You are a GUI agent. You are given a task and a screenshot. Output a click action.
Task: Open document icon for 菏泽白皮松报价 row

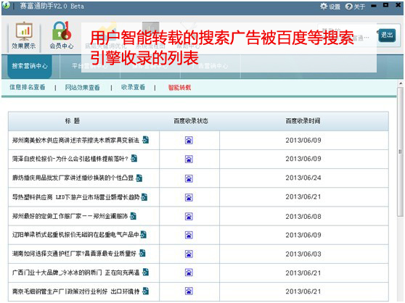tap(134, 158)
